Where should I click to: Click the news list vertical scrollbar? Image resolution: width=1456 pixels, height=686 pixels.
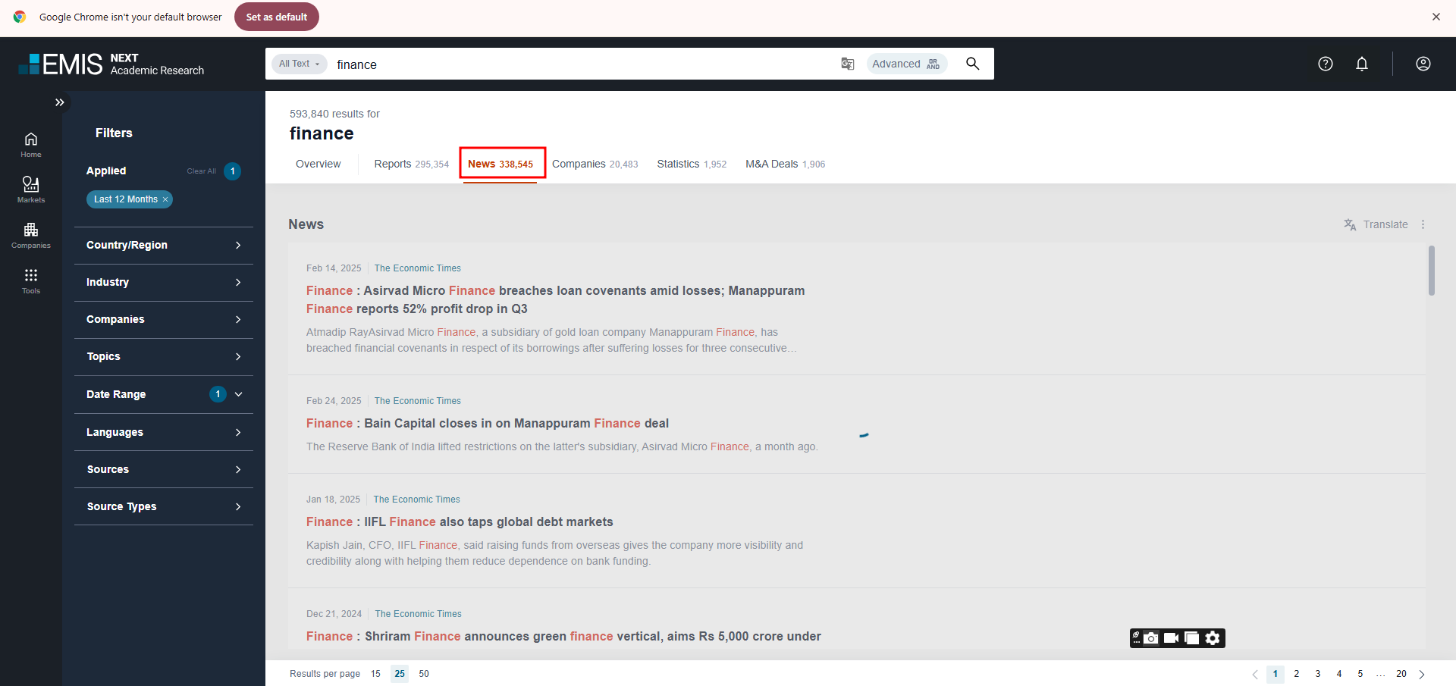point(1432,271)
